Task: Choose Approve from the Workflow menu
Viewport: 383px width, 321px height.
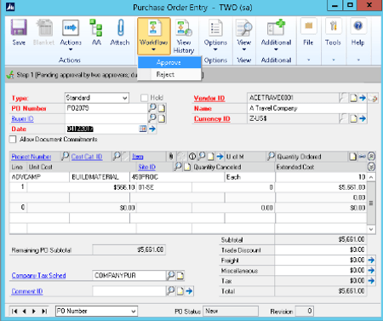Action: point(169,62)
